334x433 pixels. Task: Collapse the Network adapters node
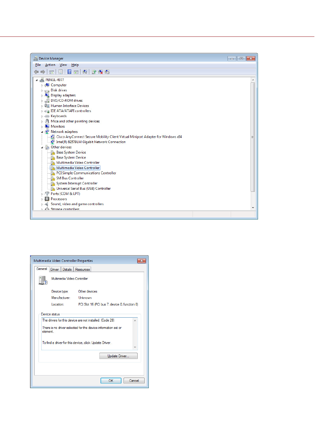click(42, 132)
